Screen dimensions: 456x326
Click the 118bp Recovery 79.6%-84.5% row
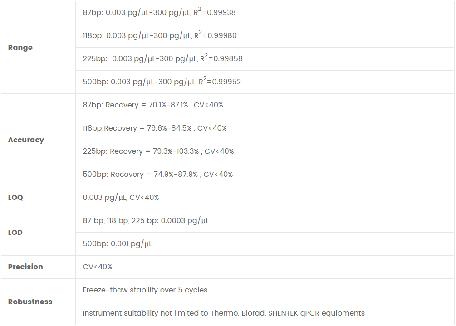[155, 128]
